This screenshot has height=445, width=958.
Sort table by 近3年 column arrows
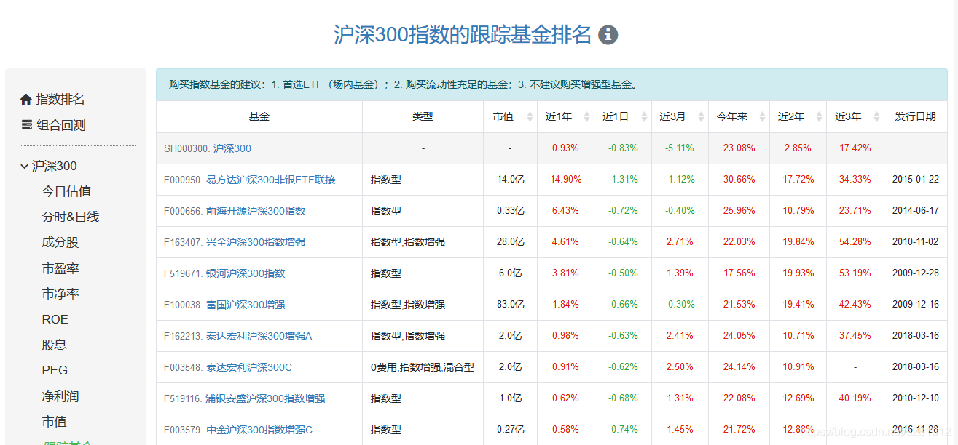(x=876, y=116)
